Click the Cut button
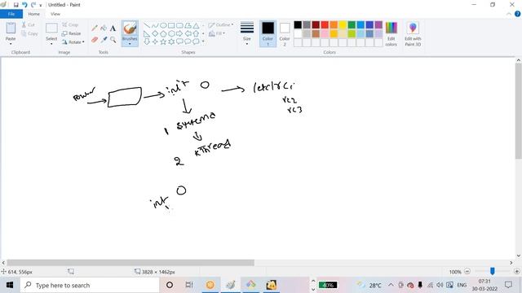Viewport: 522px width, 293px height. 29,25
